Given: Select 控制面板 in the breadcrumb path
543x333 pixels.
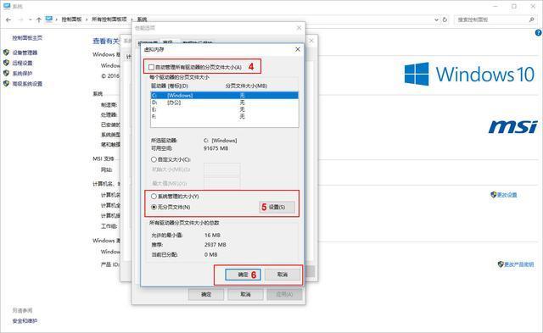Looking at the screenshot, I should pos(71,19).
